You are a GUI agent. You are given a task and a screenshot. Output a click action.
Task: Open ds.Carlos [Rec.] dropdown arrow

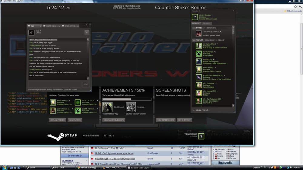217,44
